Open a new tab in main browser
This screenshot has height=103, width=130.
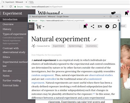pos(32,2)
